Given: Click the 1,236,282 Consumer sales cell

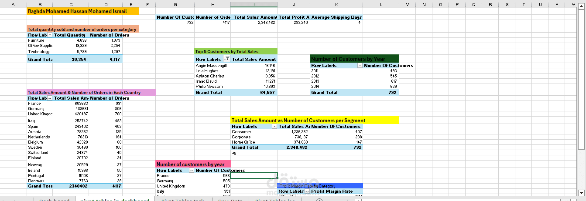Looking at the screenshot, I should 294,131.
